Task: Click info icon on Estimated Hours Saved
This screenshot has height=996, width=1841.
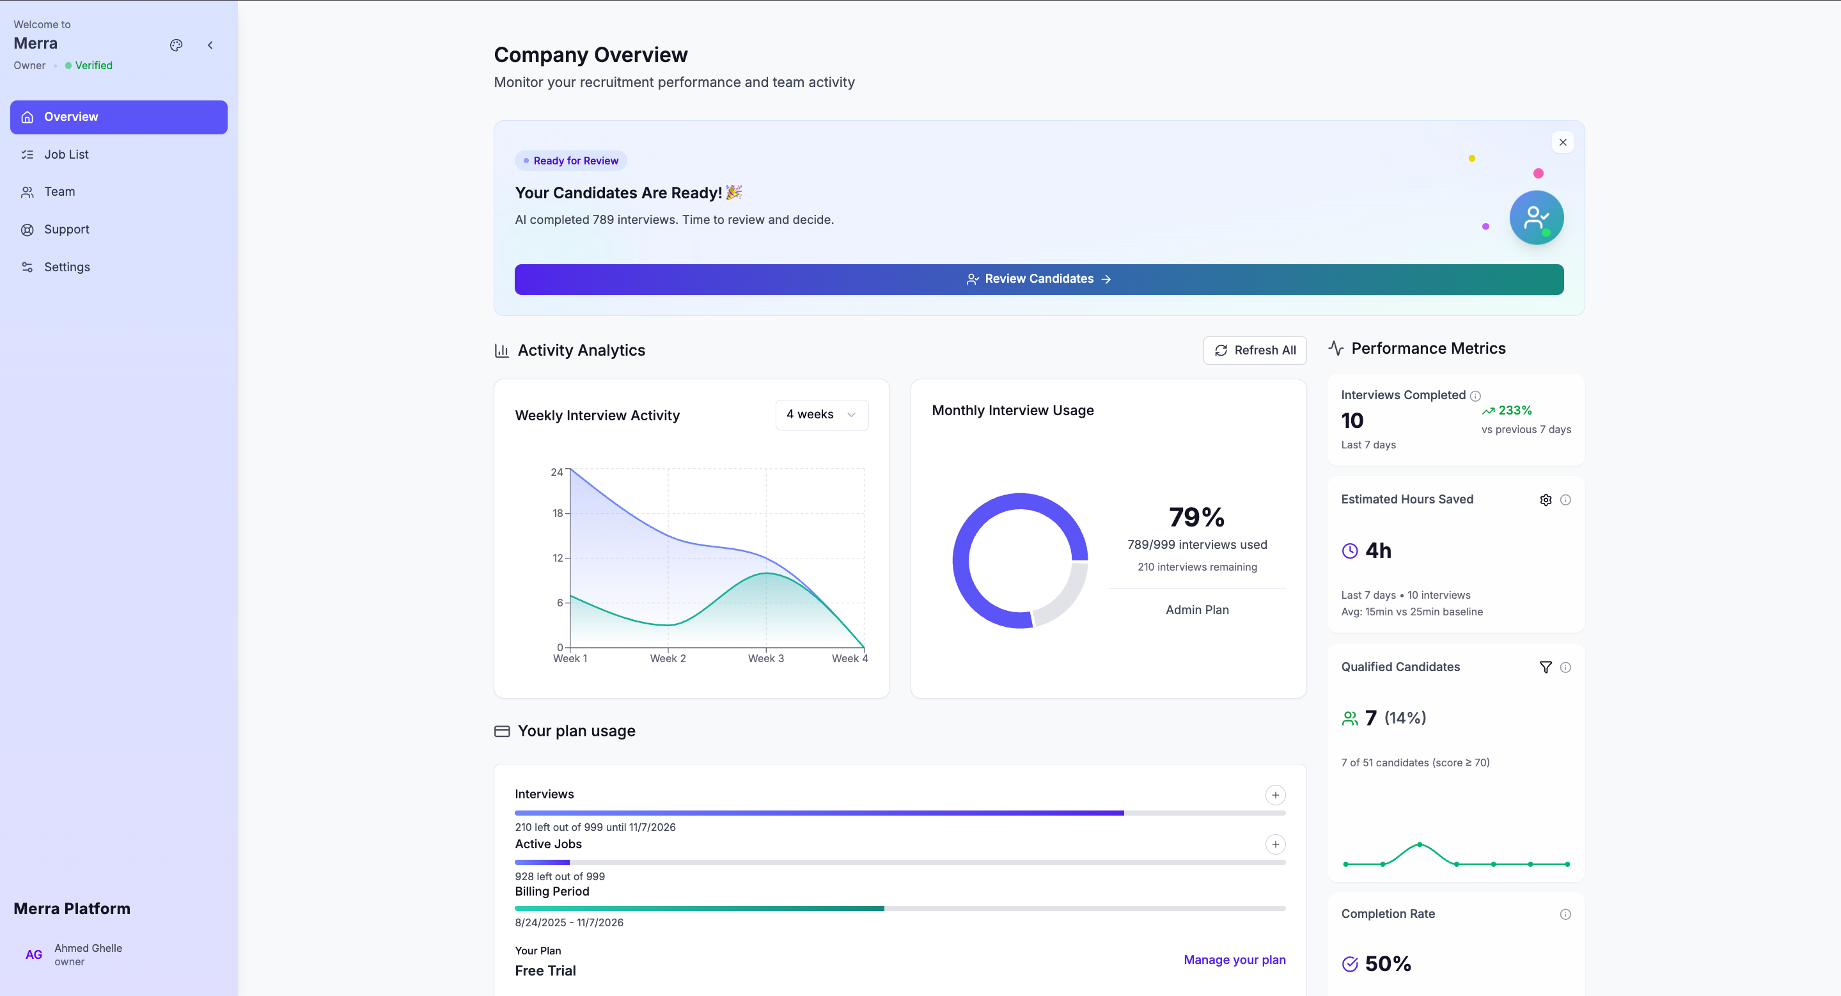Action: (1565, 500)
